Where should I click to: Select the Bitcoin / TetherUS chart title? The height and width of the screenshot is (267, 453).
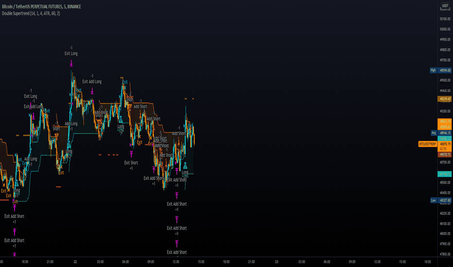pyautogui.click(x=41, y=6)
